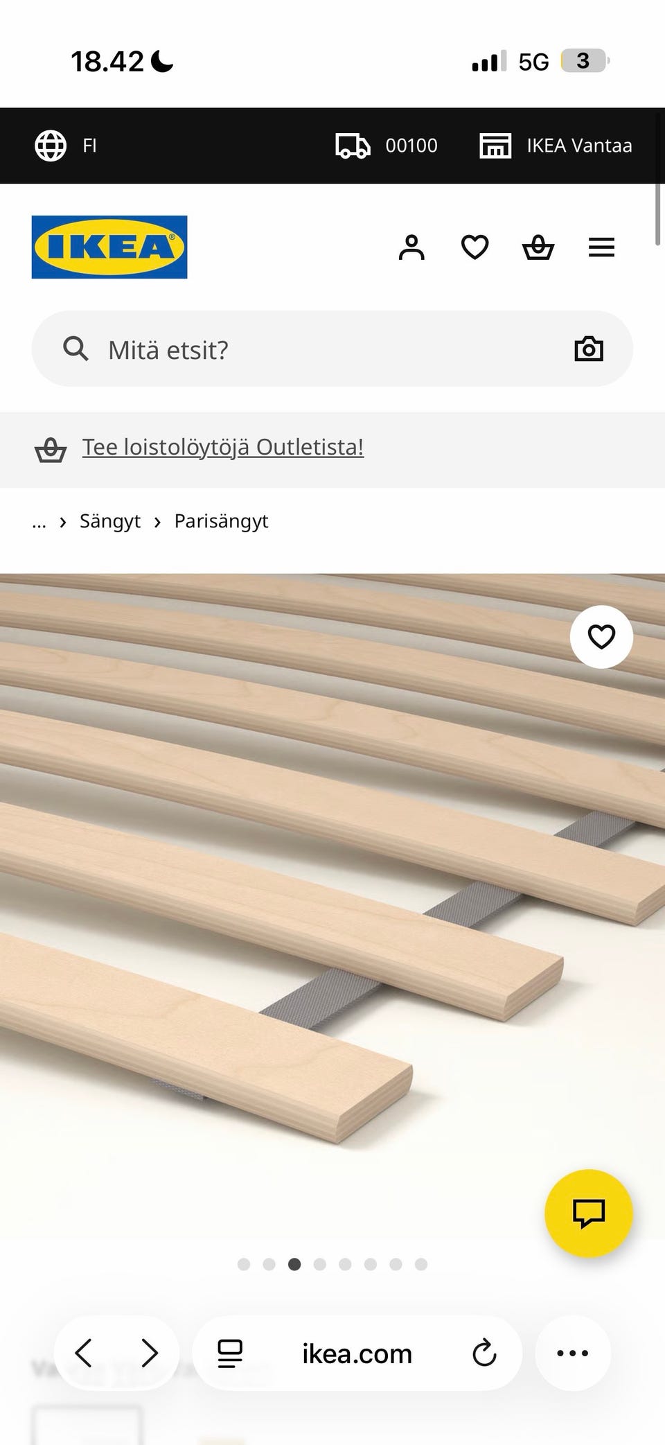Save product with image heart button

click(x=601, y=636)
